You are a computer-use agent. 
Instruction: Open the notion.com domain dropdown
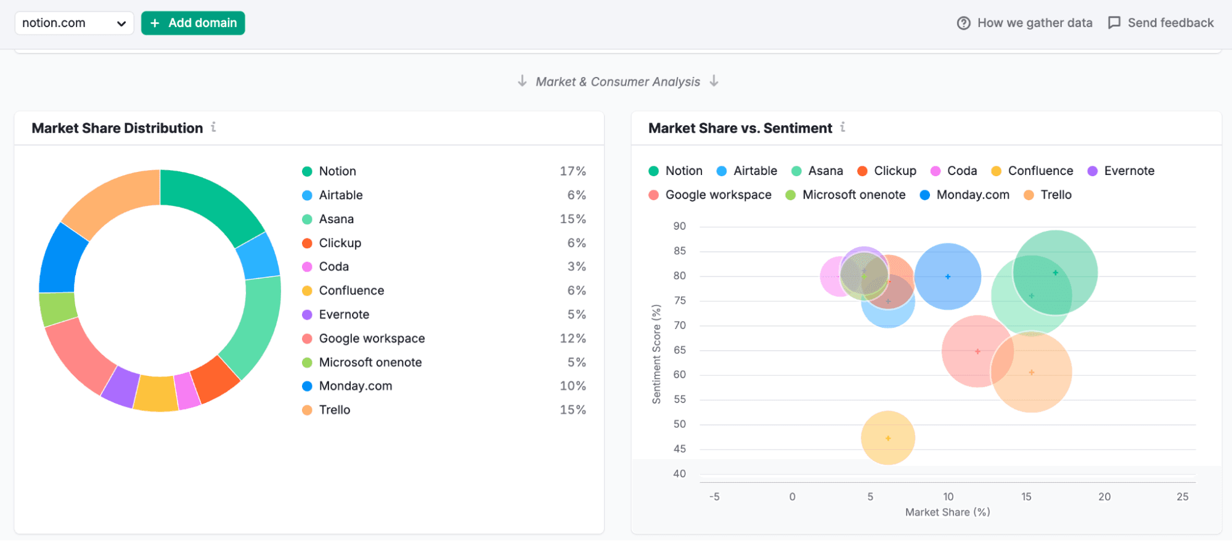coord(73,23)
